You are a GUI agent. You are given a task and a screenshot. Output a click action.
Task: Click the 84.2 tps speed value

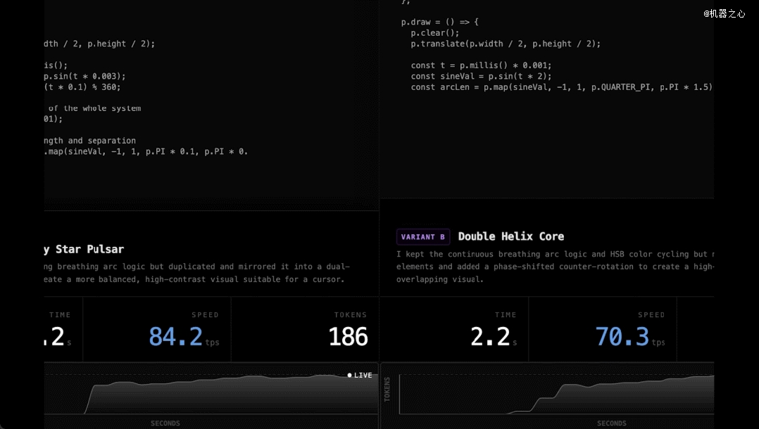click(175, 337)
